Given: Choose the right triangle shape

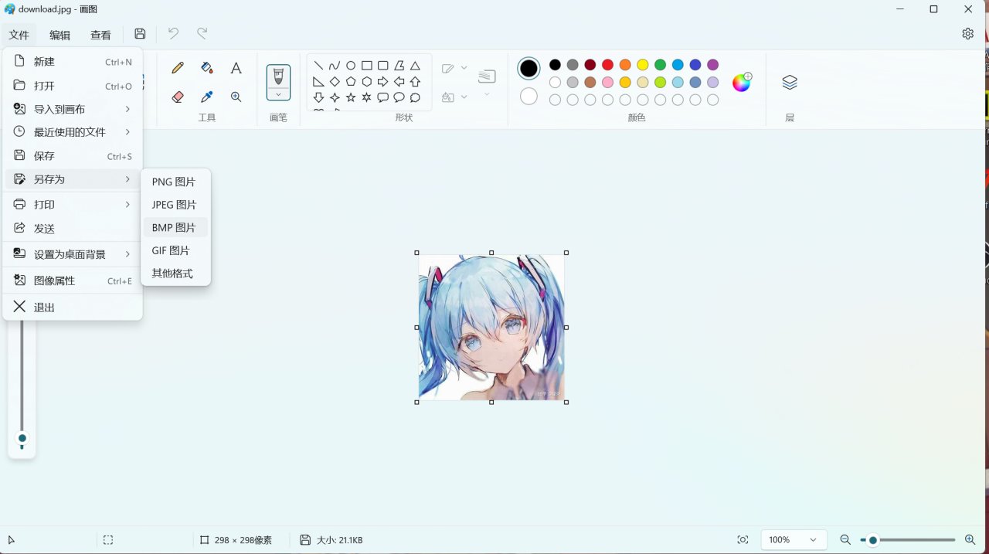Looking at the screenshot, I should click(318, 82).
